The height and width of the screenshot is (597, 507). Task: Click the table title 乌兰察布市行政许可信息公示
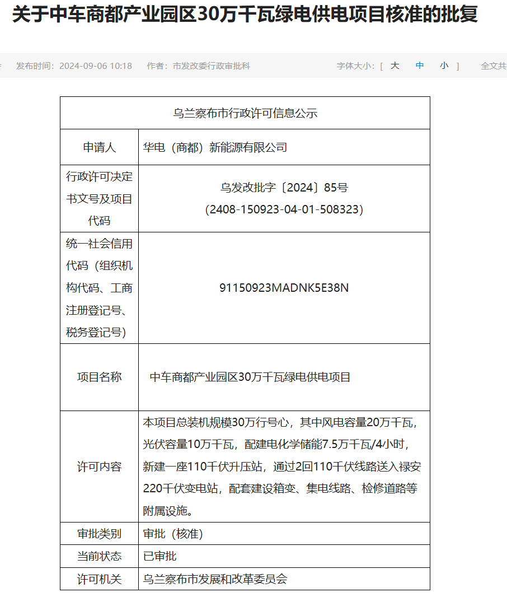click(245, 113)
